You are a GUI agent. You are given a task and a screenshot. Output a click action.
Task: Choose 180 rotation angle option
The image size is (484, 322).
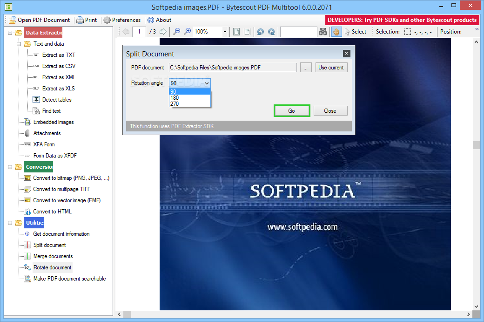point(190,98)
